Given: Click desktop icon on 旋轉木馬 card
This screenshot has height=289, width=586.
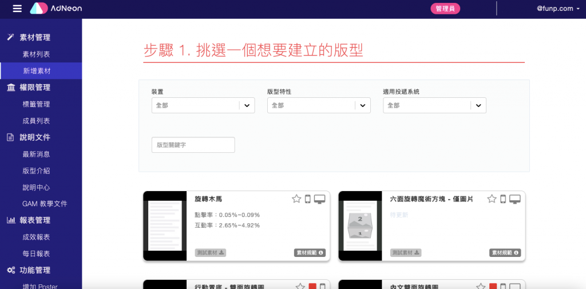Looking at the screenshot, I should click(x=319, y=199).
